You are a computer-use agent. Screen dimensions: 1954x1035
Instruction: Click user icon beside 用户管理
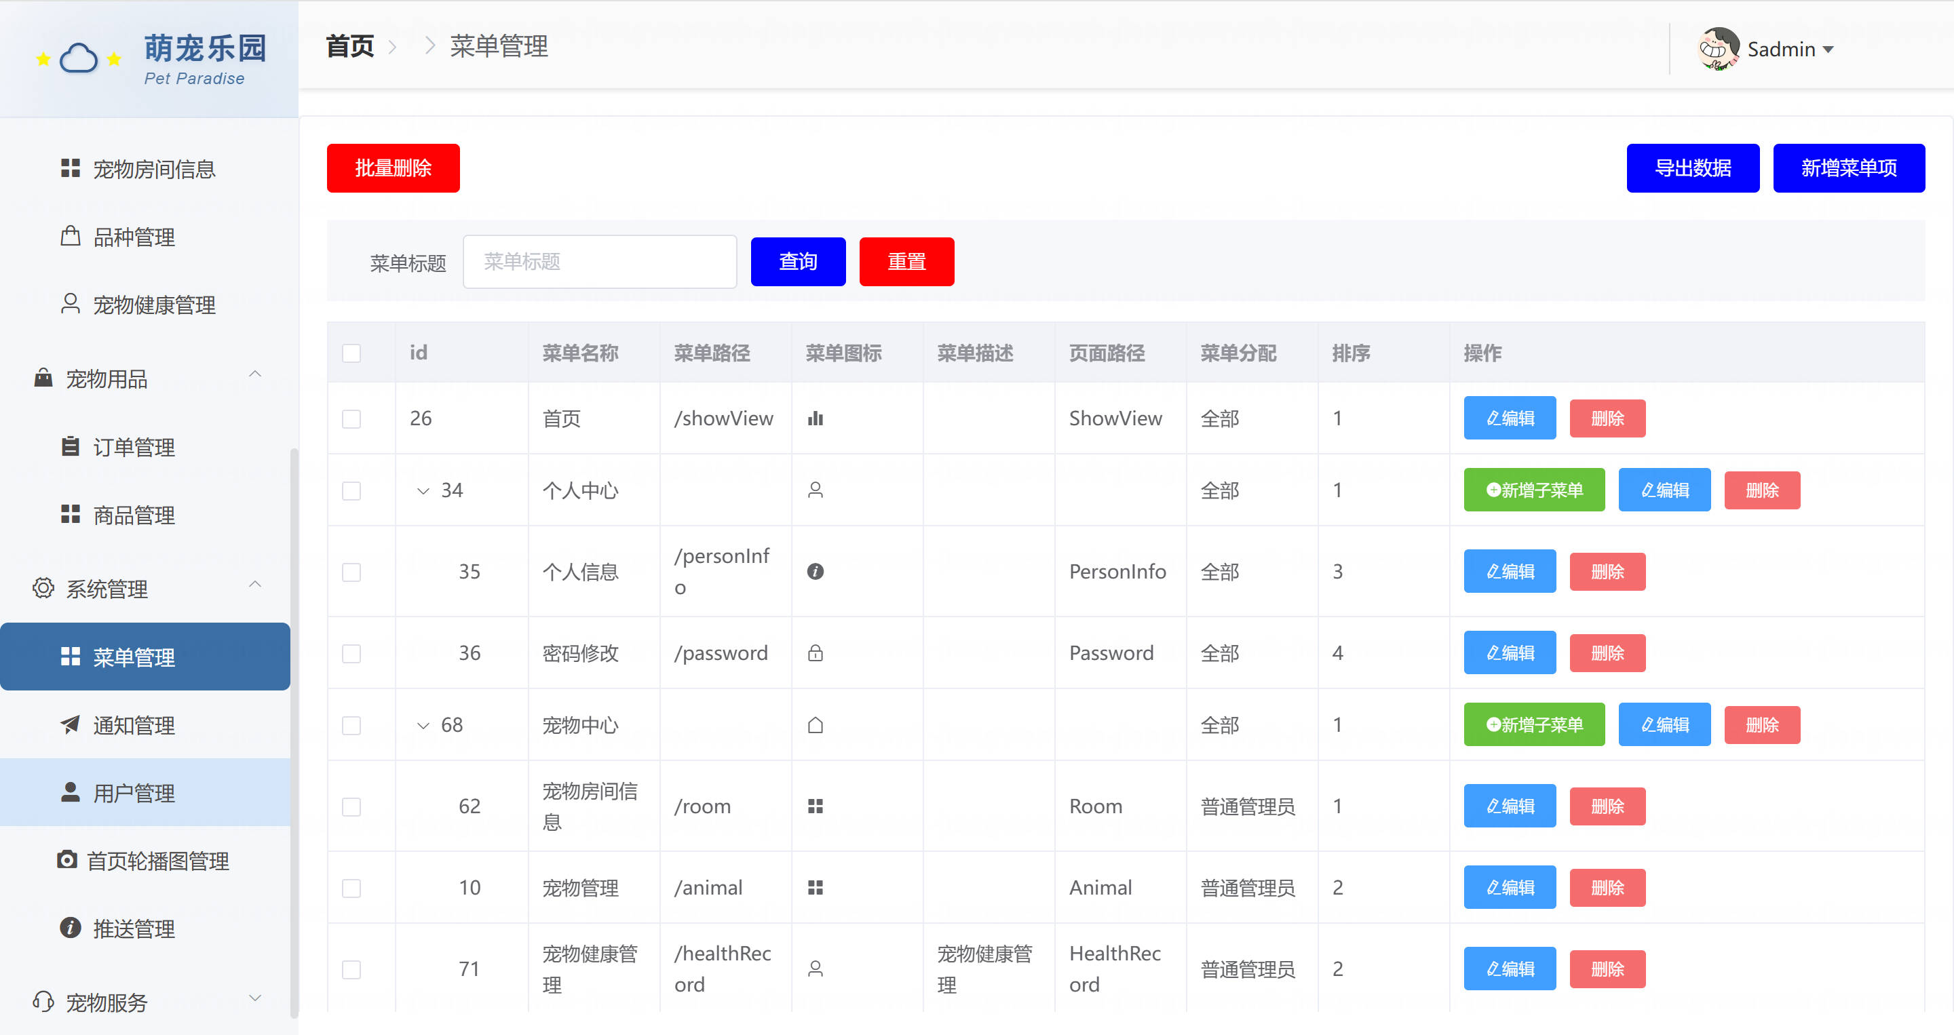pyautogui.click(x=71, y=792)
